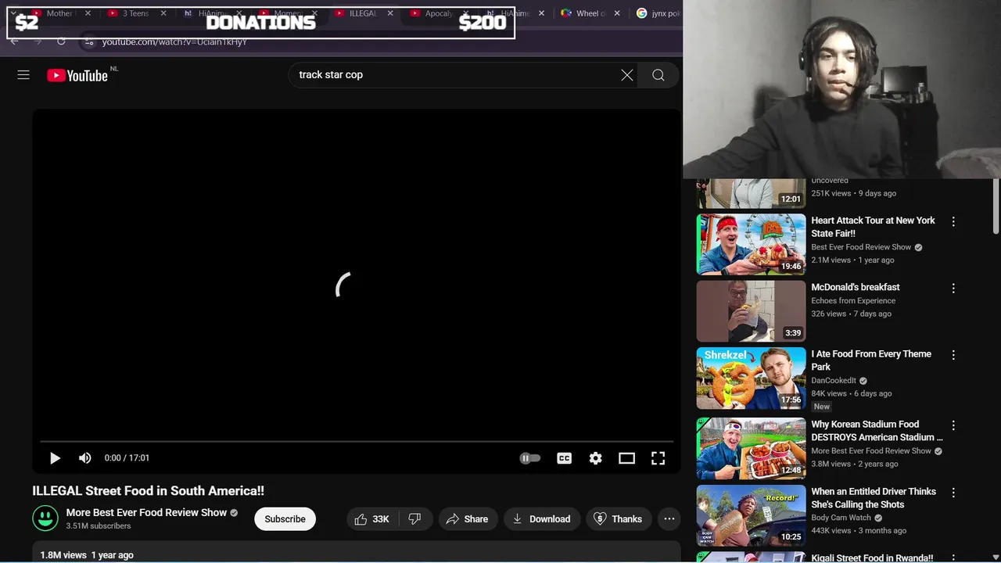The image size is (1001, 563).
Task: Switch to the 'jynx pok' browser tab
Action: tap(658, 13)
